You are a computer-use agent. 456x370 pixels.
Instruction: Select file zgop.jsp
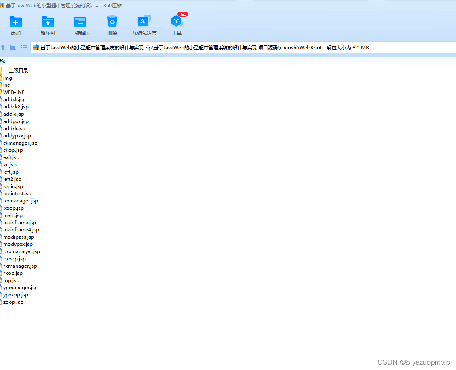point(12,302)
